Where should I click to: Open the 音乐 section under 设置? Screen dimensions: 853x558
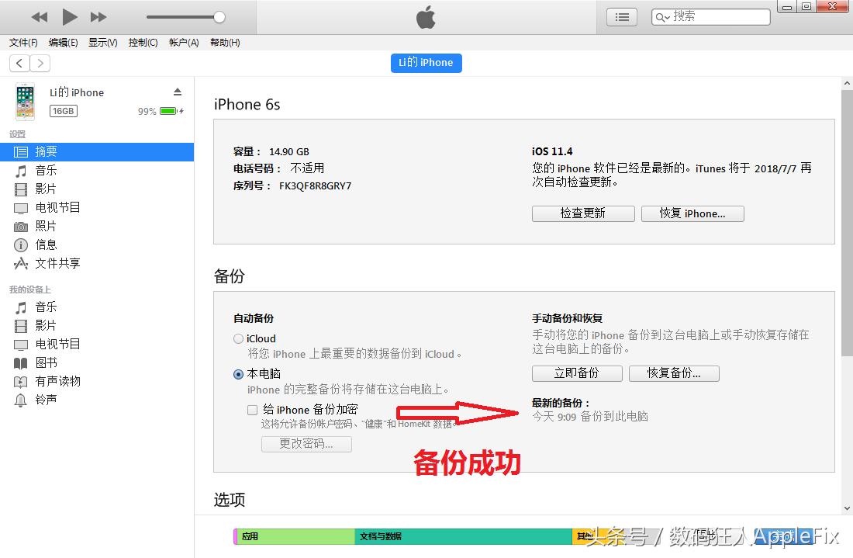pos(45,170)
